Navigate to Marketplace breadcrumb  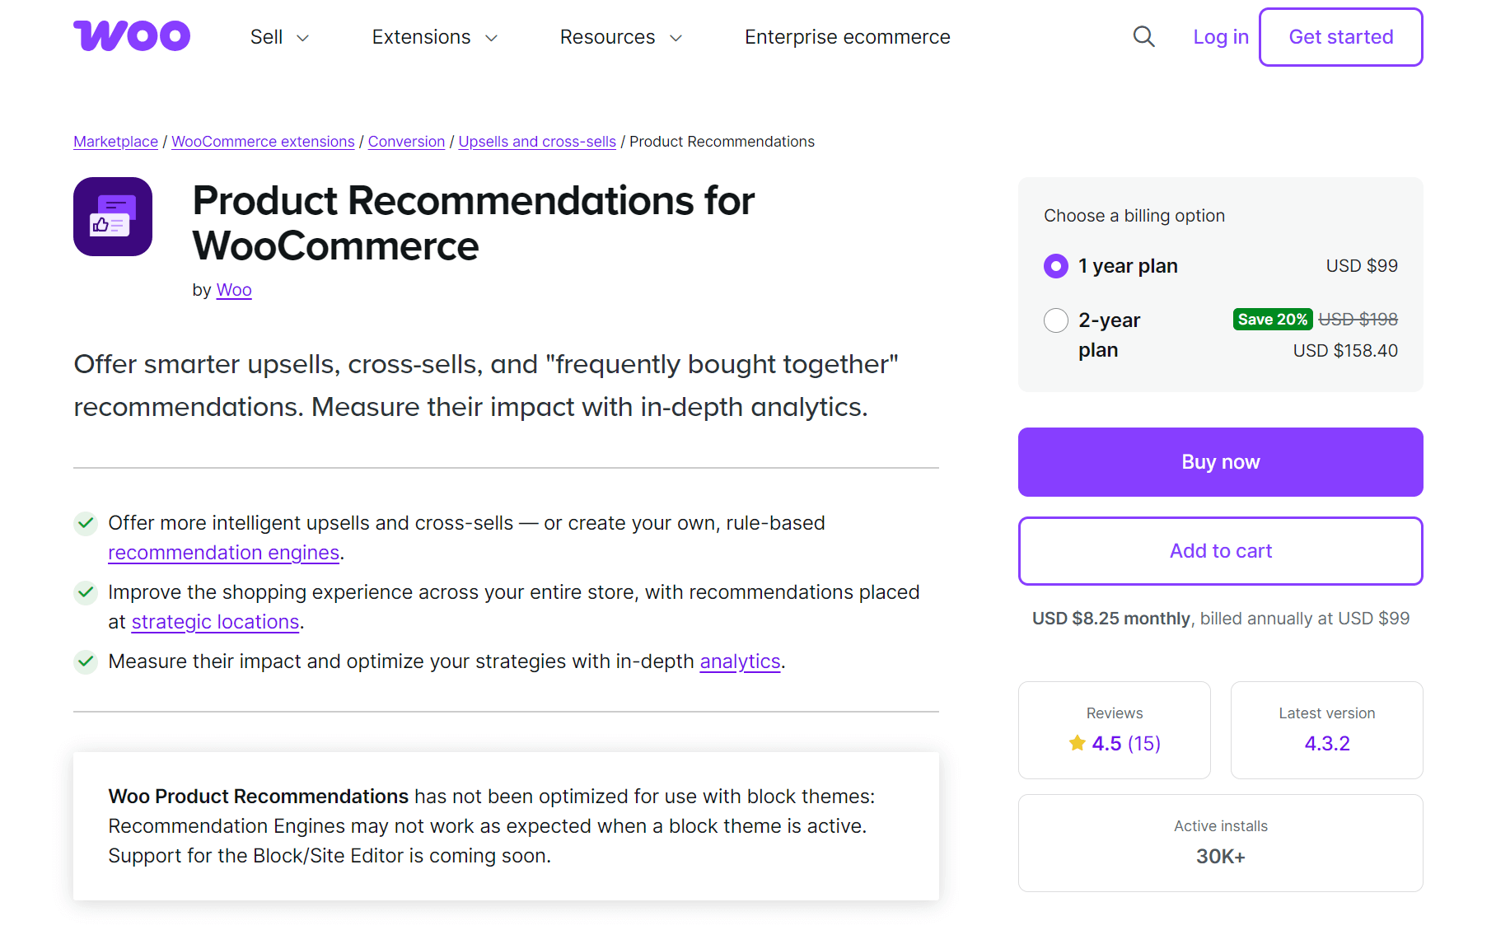click(x=115, y=141)
